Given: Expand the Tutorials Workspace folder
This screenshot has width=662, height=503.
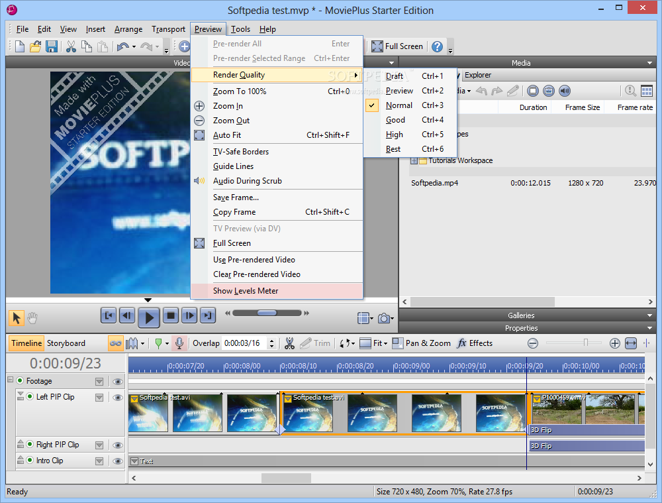Looking at the screenshot, I should click(414, 160).
